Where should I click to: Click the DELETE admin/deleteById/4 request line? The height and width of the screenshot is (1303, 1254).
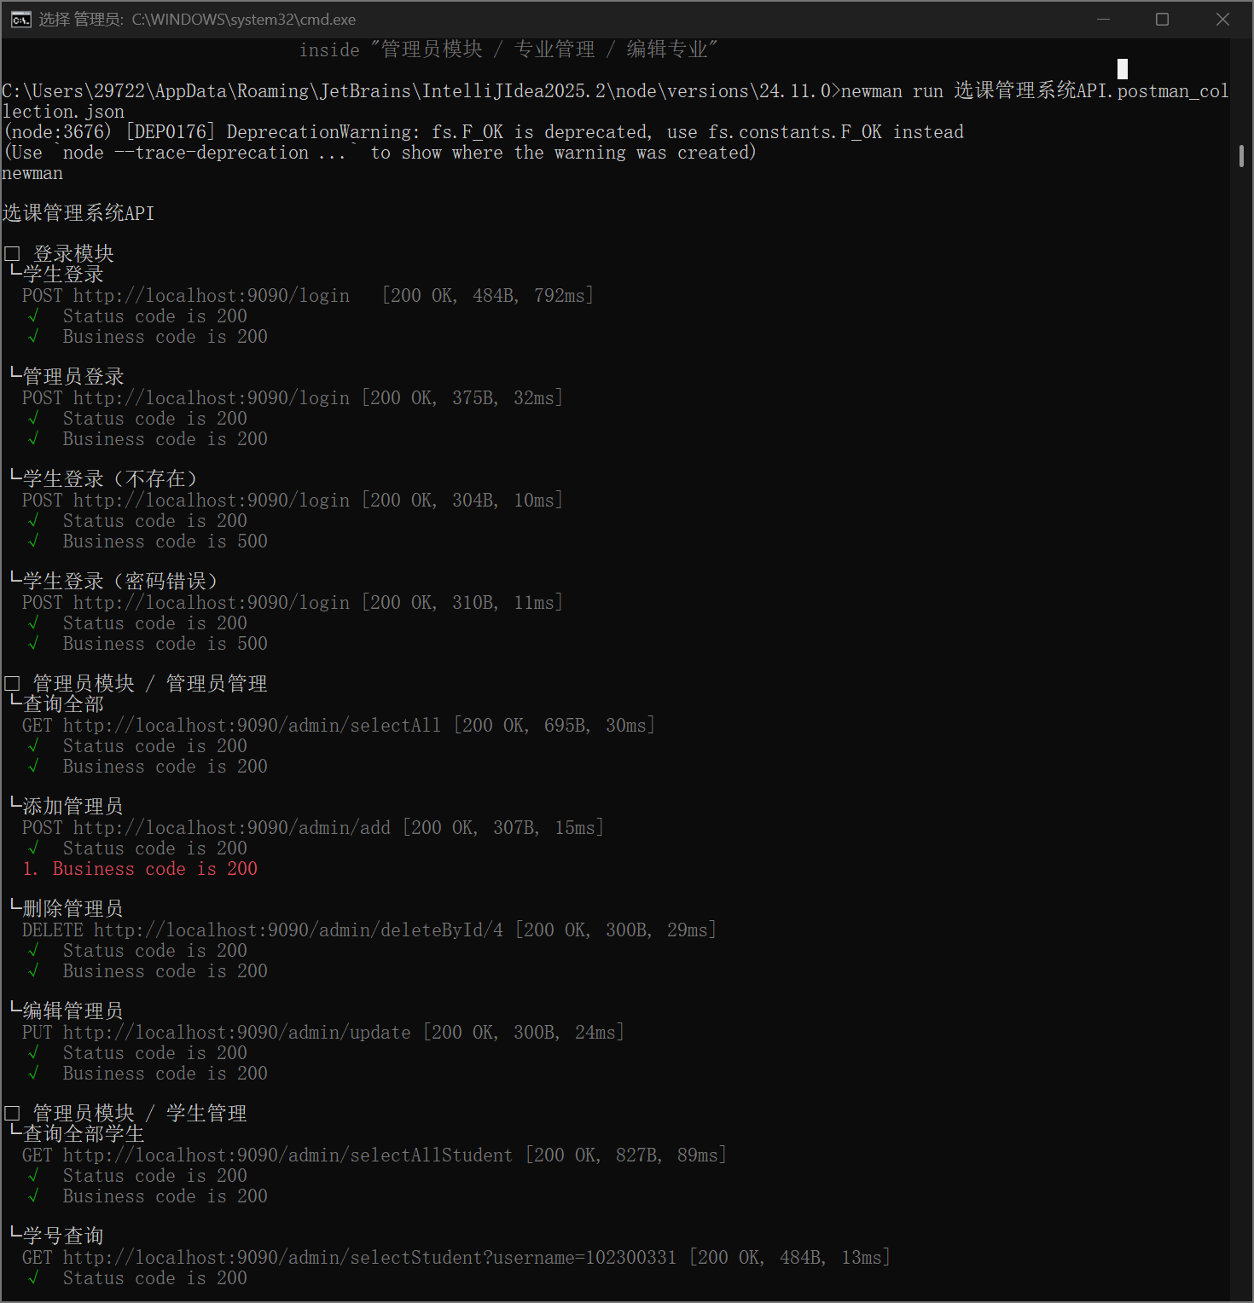tap(369, 930)
